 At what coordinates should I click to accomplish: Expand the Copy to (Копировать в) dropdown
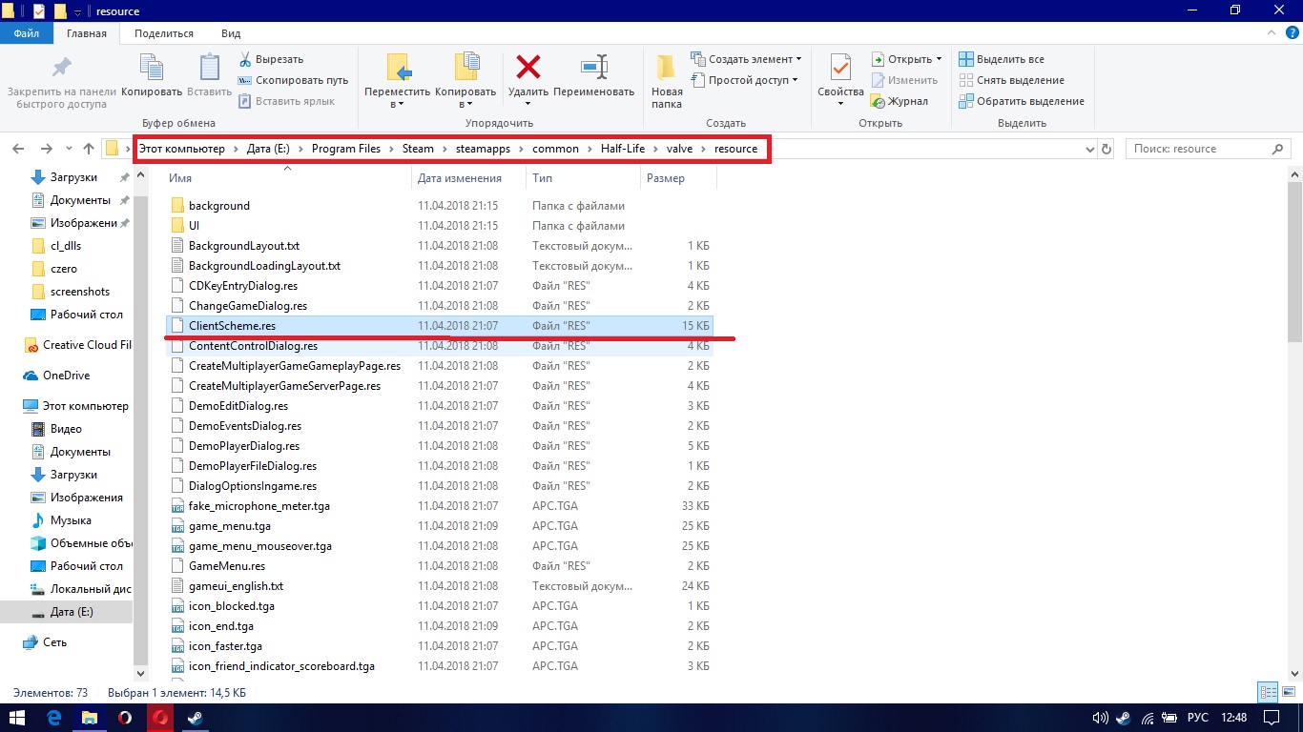click(465, 104)
